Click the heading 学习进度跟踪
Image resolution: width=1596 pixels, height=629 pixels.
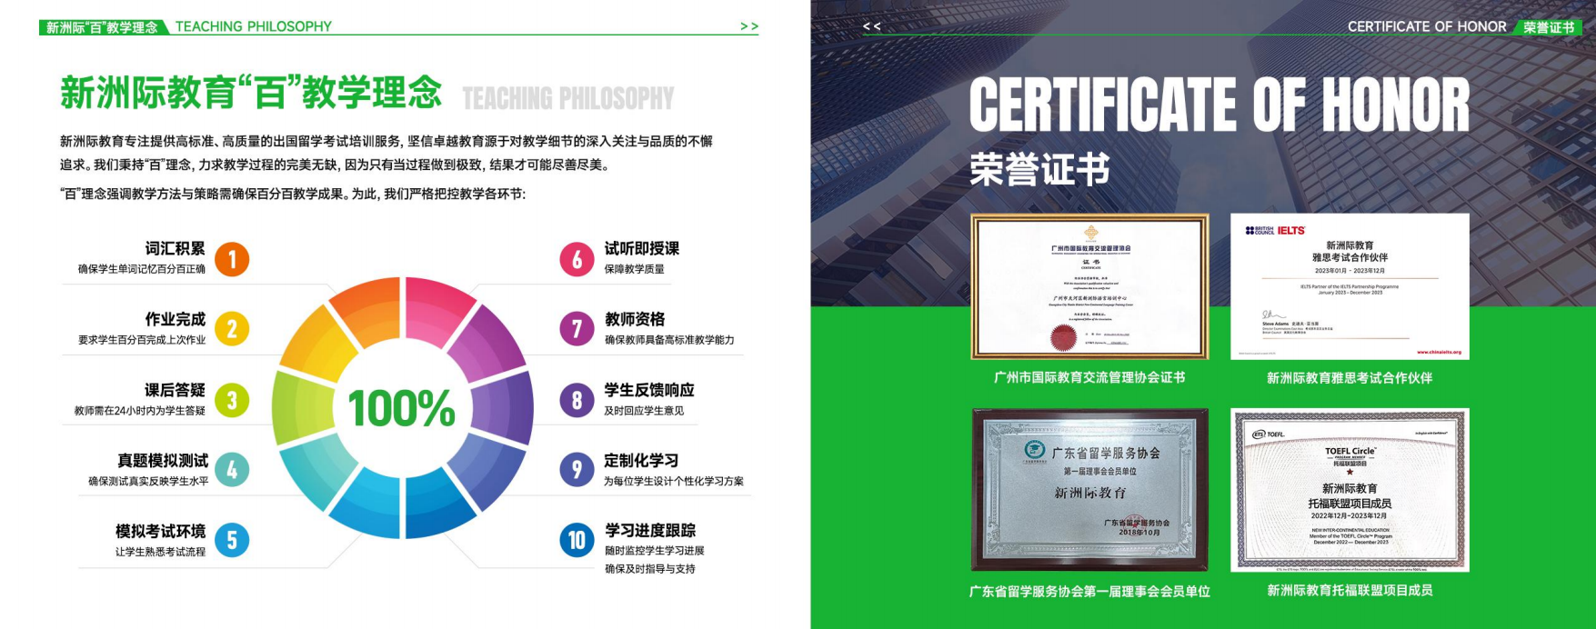(x=650, y=530)
